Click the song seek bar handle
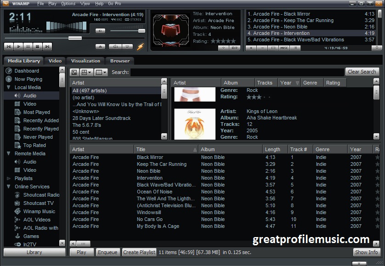 pos(75,38)
